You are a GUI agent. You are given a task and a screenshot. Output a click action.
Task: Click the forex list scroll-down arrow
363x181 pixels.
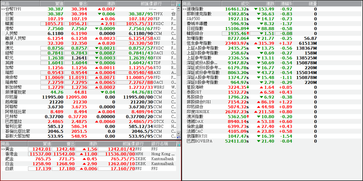coord(179,133)
